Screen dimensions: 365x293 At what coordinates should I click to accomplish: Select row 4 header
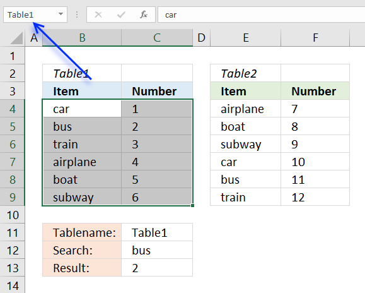point(13,109)
